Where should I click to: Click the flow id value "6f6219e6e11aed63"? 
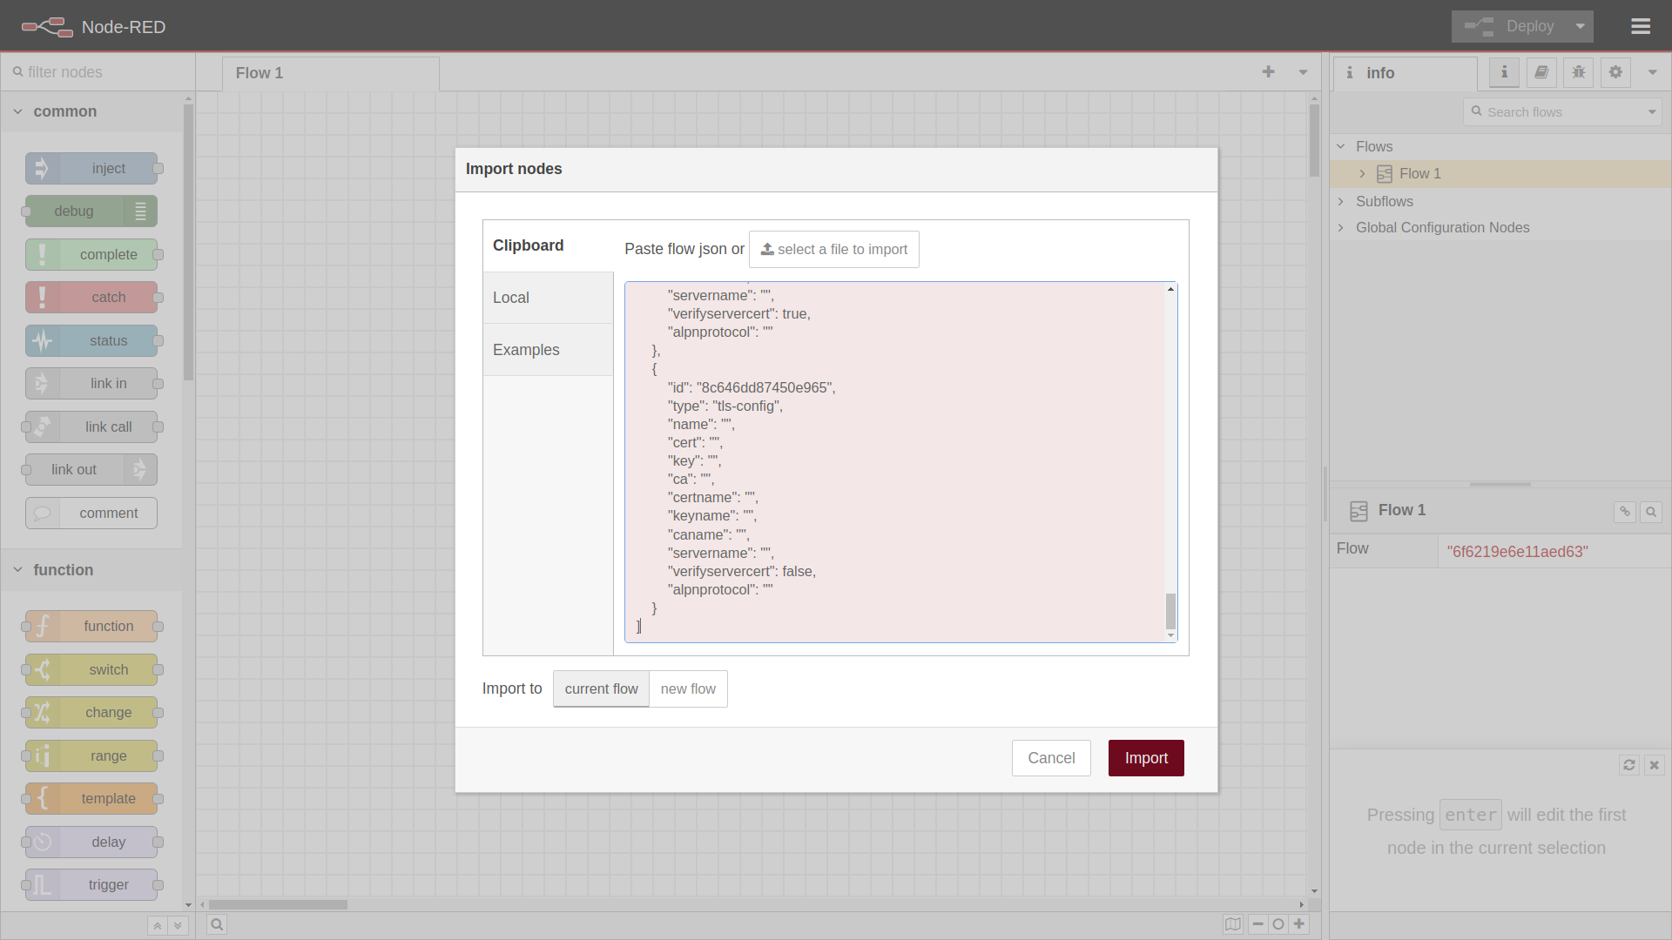1517,552
